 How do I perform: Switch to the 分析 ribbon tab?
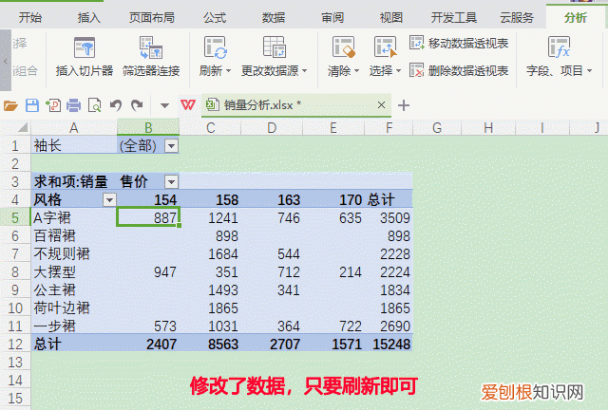pyautogui.click(x=576, y=17)
